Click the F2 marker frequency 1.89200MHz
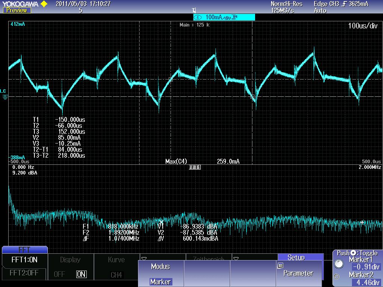The height and width of the screenshot is (287, 383). coord(124,232)
